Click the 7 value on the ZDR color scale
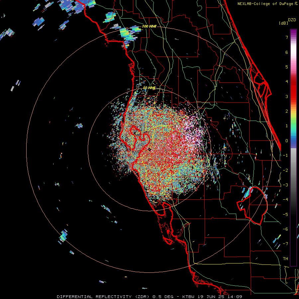The image size is (299, 299). (287, 37)
